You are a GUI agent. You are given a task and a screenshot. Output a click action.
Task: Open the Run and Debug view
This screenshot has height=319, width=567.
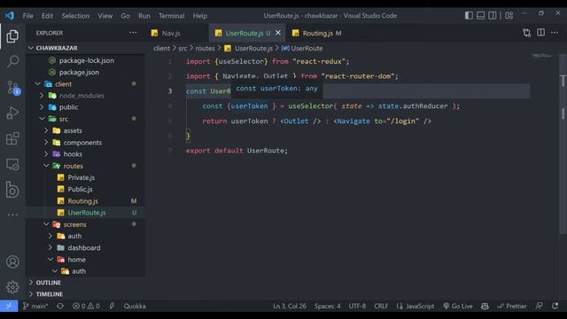point(12,113)
